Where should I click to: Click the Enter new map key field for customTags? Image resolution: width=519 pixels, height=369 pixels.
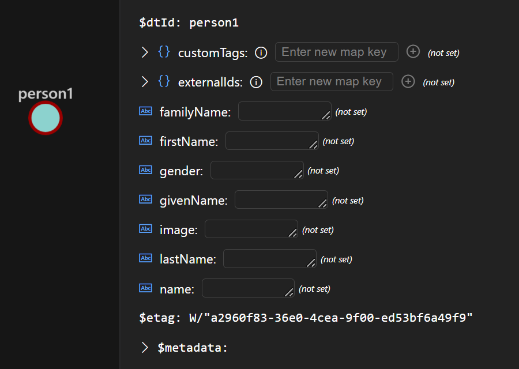(336, 52)
